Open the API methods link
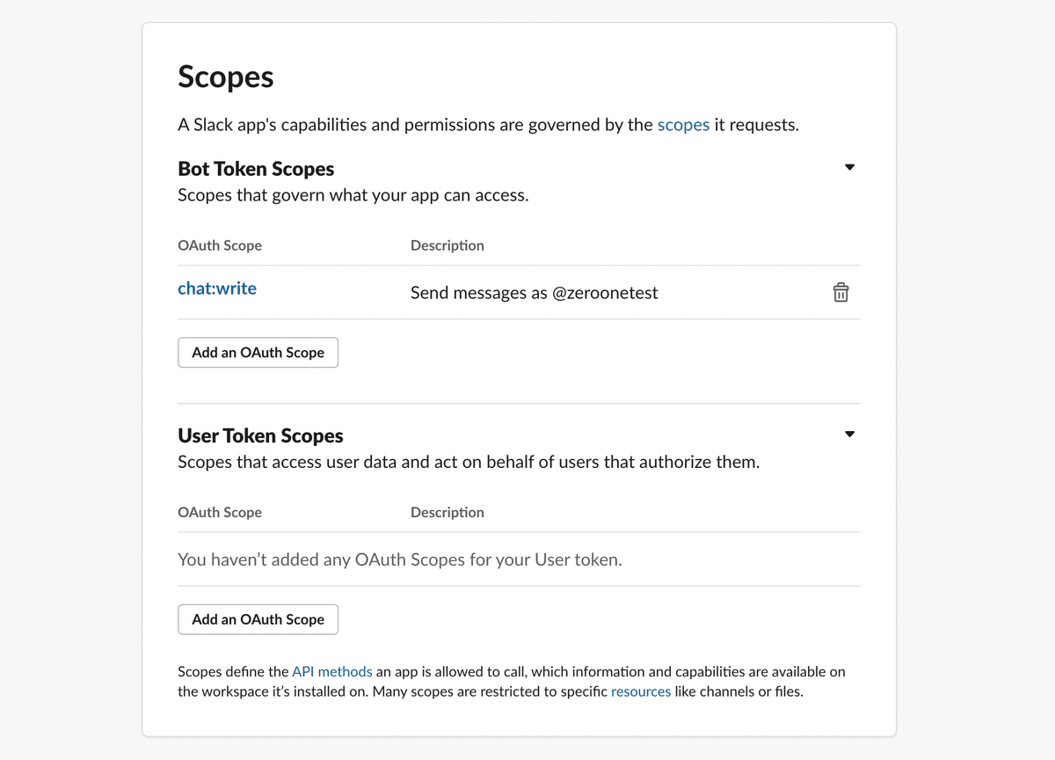1055x760 pixels. click(332, 671)
